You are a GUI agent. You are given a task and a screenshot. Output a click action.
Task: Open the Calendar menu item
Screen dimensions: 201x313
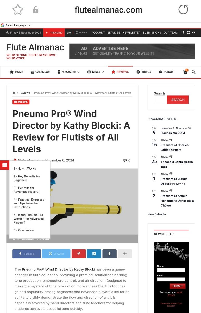[x=40, y=72]
